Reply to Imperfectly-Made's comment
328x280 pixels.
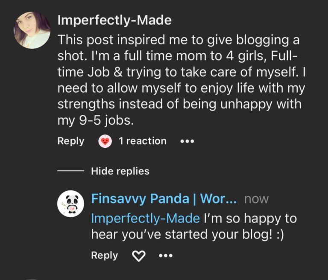[x=71, y=141]
